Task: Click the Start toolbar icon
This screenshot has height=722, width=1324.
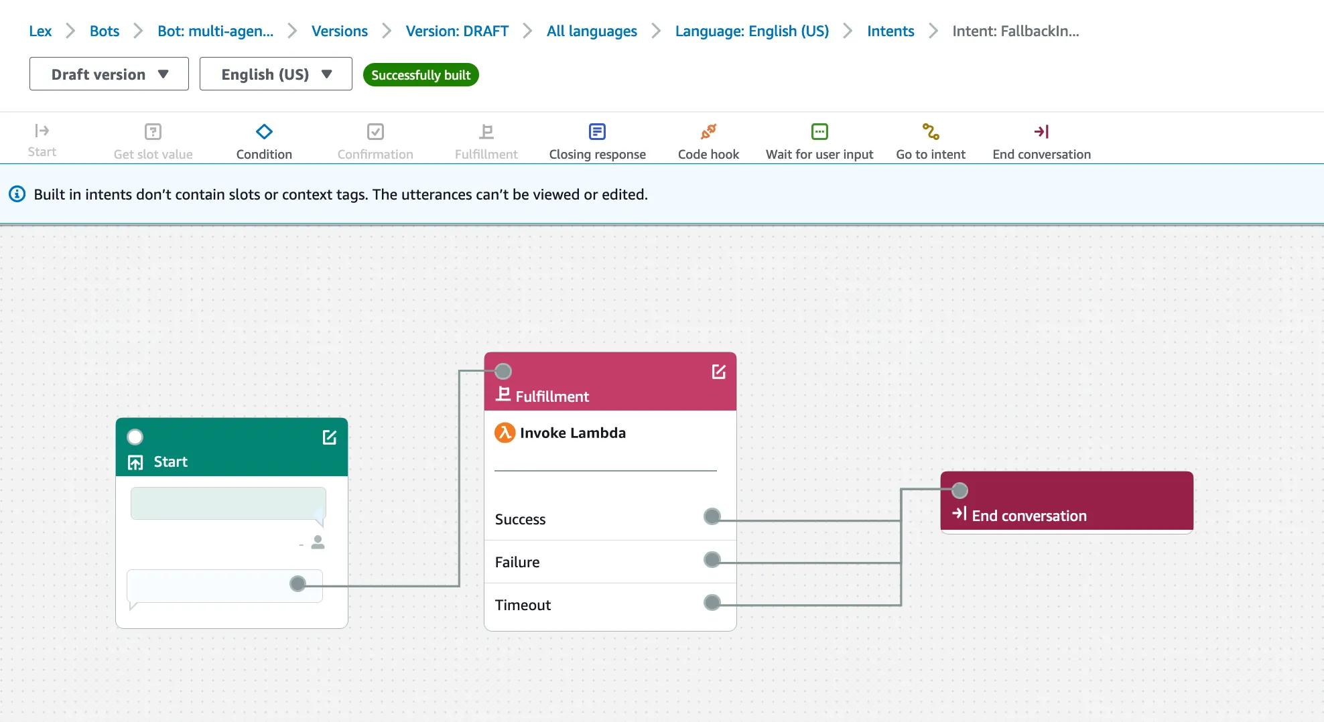Action: (42, 130)
